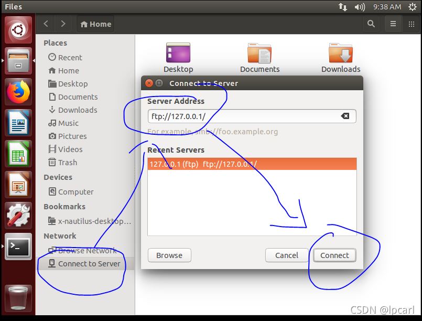Select Pictures in sidebar
Screen dimensions: 422x321
tap(85, 136)
